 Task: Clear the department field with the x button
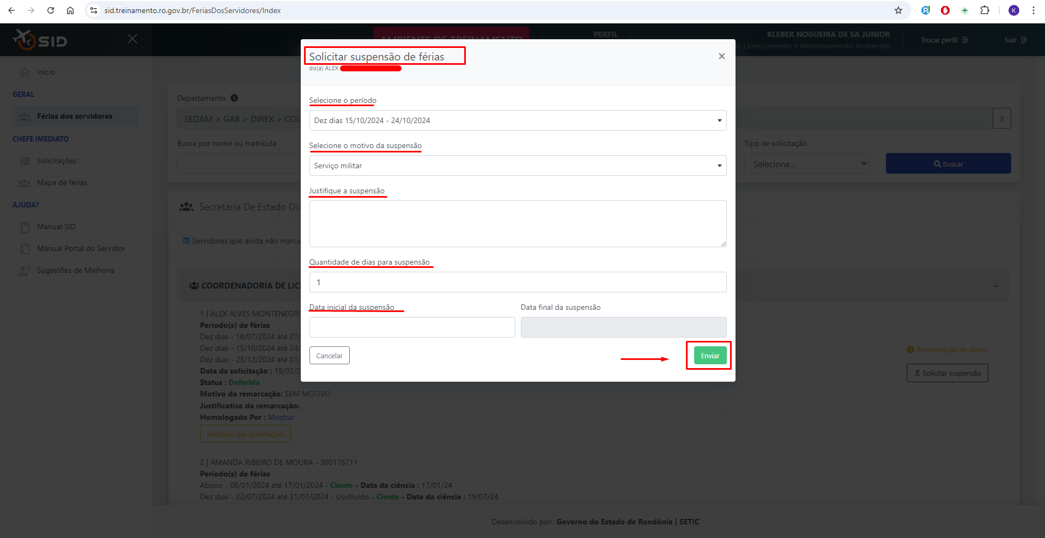[x=1001, y=118]
